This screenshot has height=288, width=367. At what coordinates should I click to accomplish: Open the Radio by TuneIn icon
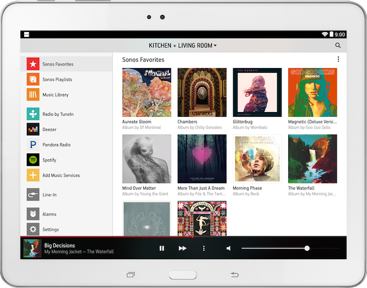click(x=33, y=114)
